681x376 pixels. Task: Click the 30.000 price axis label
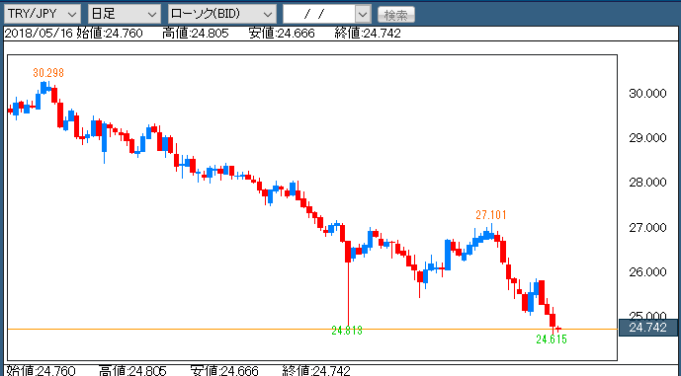pyautogui.click(x=647, y=93)
